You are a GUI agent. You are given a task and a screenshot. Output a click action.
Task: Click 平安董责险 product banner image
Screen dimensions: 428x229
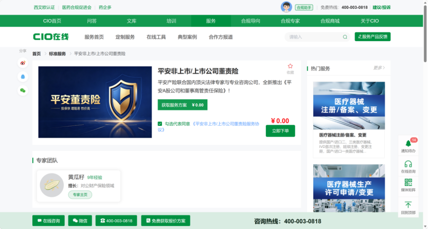(95, 102)
